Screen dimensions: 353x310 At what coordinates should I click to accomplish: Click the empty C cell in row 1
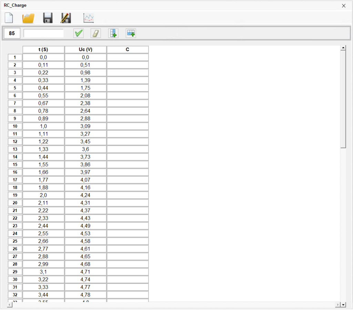(x=128, y=57)
